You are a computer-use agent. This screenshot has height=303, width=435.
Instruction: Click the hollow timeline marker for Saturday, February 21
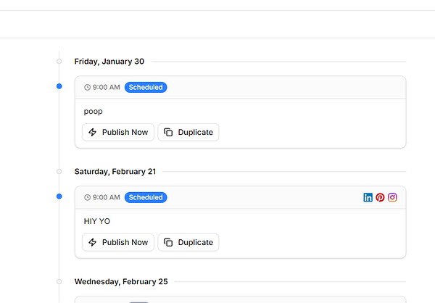tap(59, 172)
